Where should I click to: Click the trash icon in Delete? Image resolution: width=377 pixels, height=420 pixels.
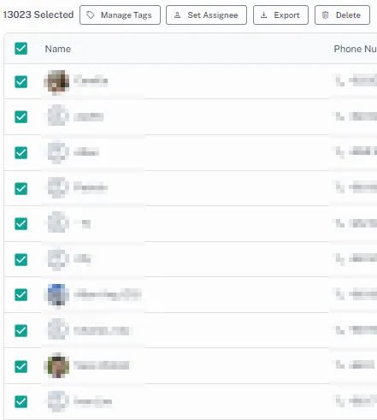coord(325,15)
